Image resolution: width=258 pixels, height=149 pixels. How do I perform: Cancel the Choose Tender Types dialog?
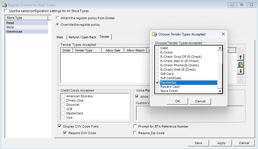click(x=200, y=101)
